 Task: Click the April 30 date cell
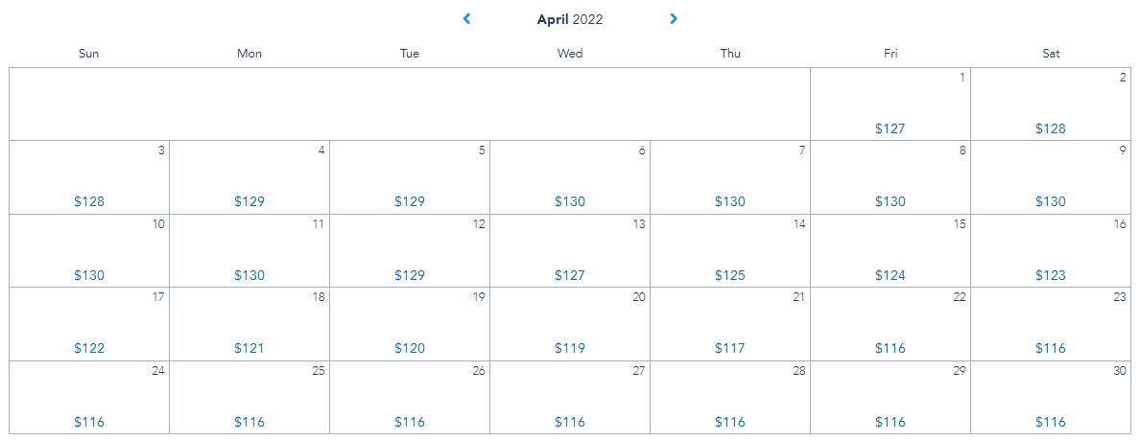point(1051,397)
